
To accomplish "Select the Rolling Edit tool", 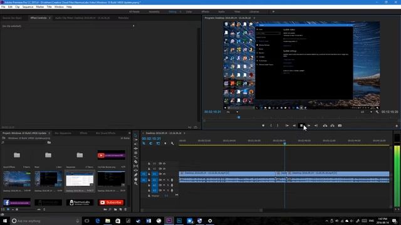I will 136,149.
